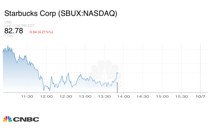Click the CNBC peacock icon at bottom left
The image size is (208, 130).
tap(7, 119)
